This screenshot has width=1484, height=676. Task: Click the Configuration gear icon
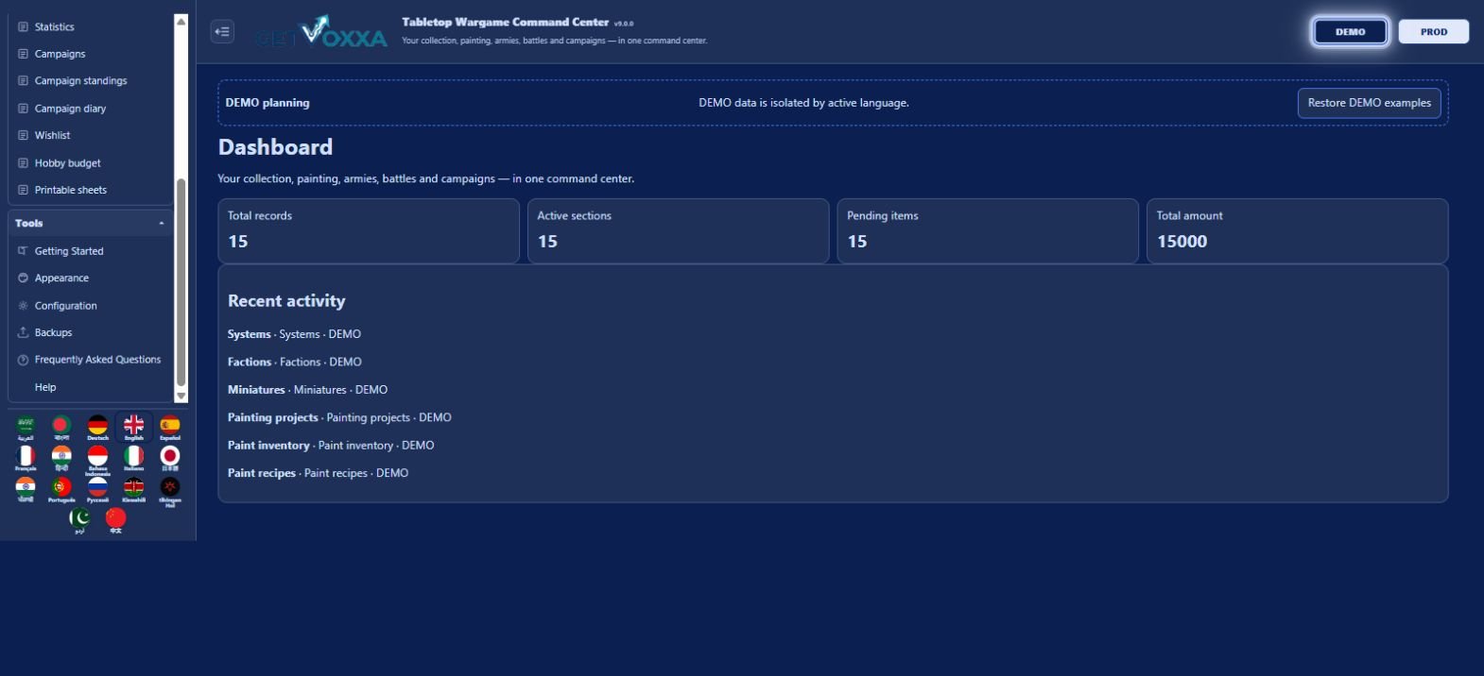tap(23, 305)
